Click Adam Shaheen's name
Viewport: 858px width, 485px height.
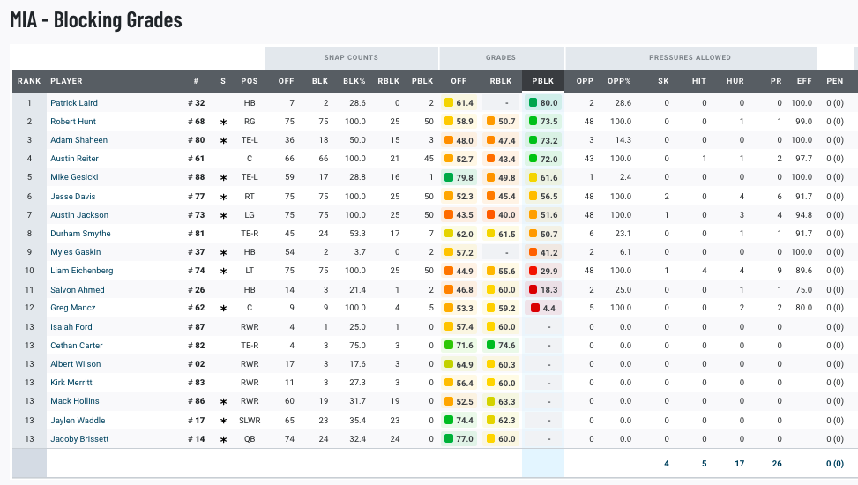click(x=78, y=140)
